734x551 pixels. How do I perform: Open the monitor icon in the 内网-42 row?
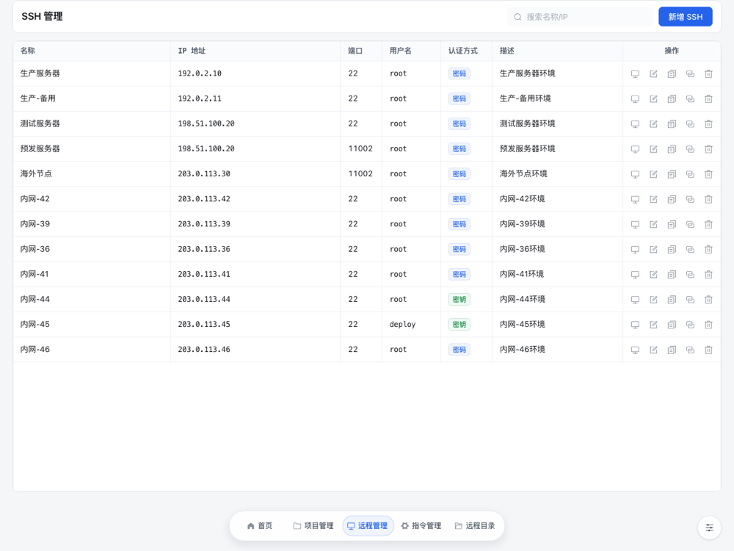(x=635, y=199)
